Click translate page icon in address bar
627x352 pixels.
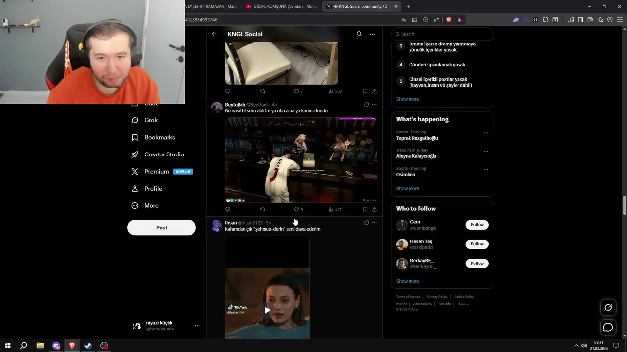pos(404,20)
